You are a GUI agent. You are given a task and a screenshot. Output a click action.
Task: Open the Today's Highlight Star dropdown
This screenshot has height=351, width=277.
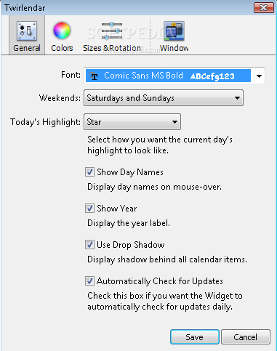pyautogui.click(x=132, y=122)
